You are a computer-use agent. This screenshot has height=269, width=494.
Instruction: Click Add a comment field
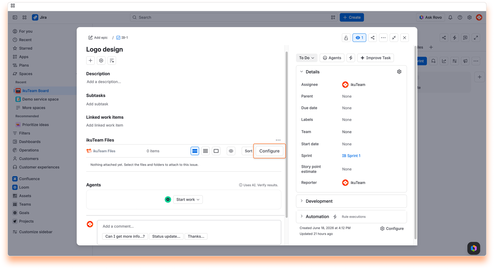pyautogui.click(x=189, y=226)
